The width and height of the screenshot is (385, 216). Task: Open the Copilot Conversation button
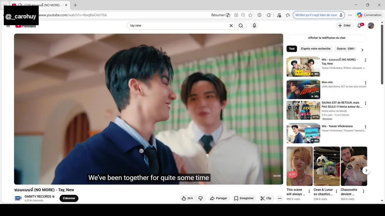pyautogui.click(x=369, y=15)
